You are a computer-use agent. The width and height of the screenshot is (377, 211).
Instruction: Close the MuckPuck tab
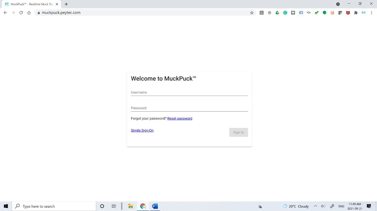pos(57,4)
